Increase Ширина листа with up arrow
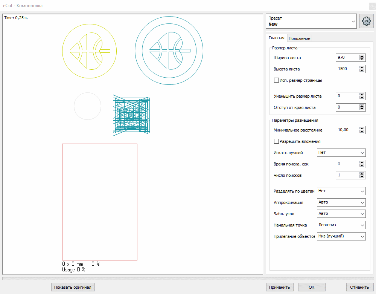 tap(362, 56)
